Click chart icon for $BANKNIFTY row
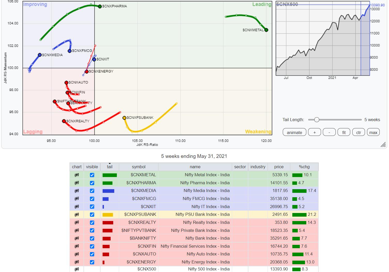Image resolution: width=389 pixels, height=272 pixels. pos(77,238)
